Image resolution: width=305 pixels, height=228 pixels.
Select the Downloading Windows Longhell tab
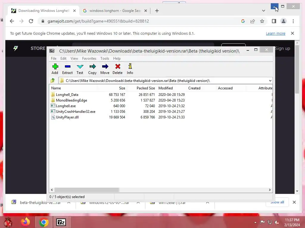point(43,11)
